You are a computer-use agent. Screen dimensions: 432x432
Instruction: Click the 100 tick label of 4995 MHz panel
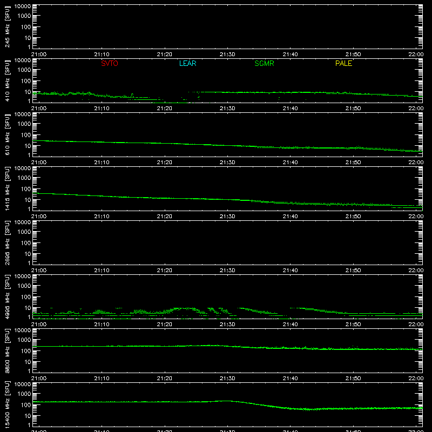coord(26,297)
